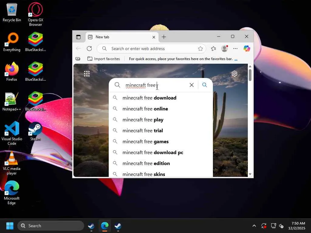311x233 pixels.
Task: Choose suggestion minecraft free edition
Action: 161,163
